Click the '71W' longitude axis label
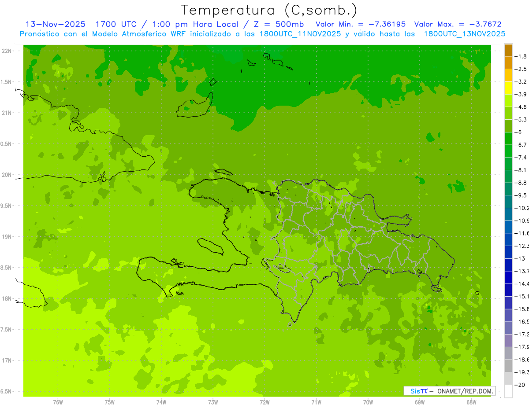The image size is (529, 408). click(316, 402)
